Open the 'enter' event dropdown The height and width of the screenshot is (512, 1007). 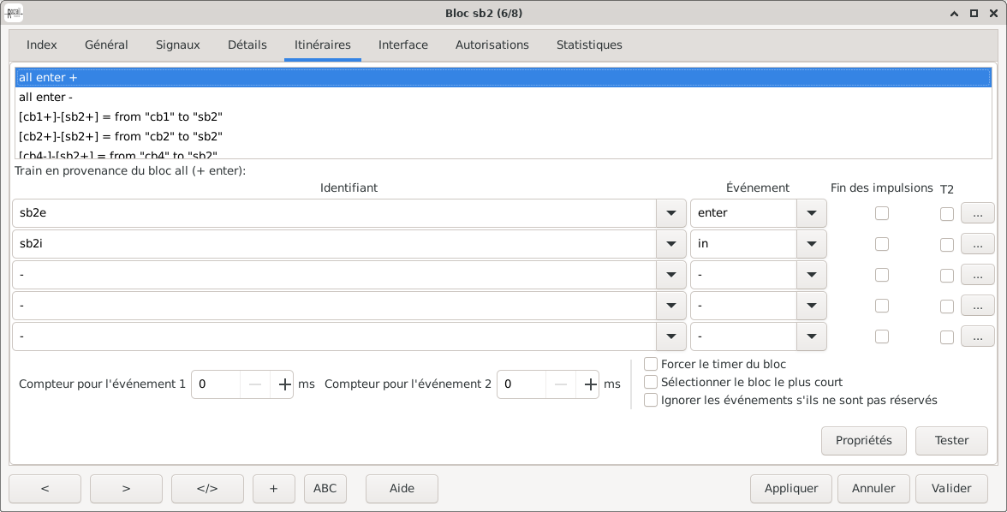tap(811, 213)
